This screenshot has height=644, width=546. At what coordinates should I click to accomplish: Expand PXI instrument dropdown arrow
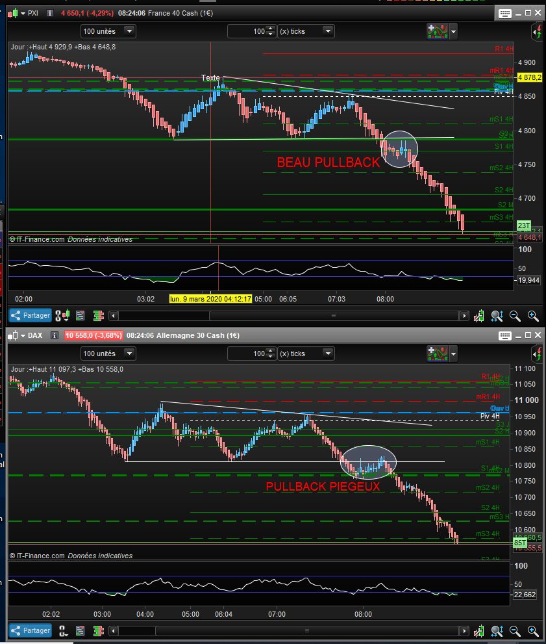click(23, 14)
